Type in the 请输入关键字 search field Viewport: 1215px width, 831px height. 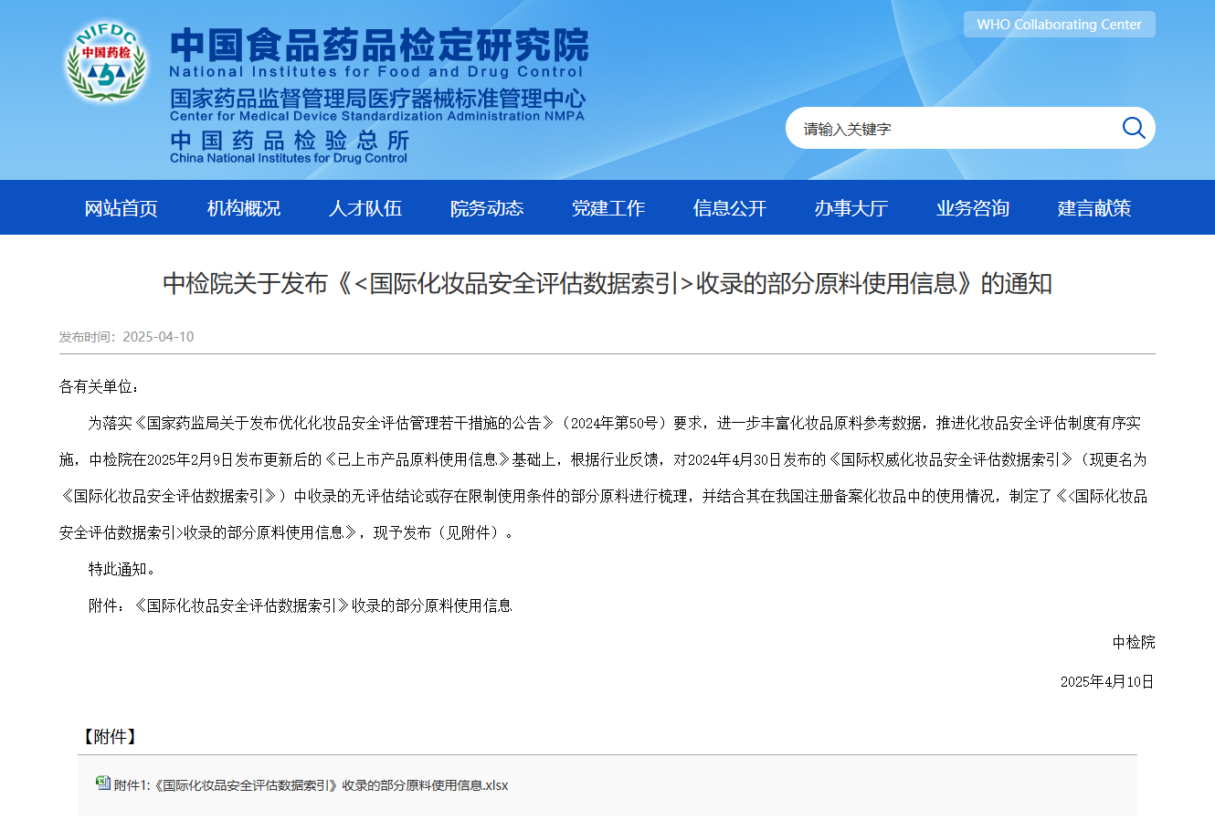click(x=950, y=129)
